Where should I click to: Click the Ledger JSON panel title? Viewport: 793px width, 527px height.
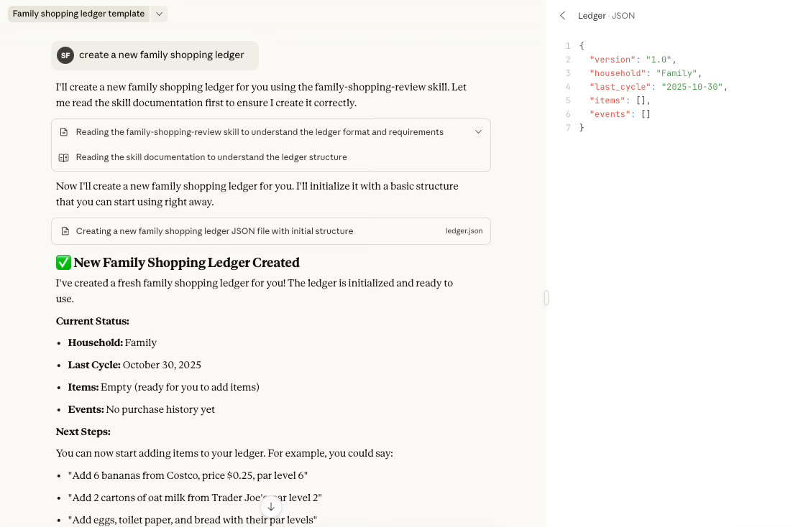pos(606,16)
